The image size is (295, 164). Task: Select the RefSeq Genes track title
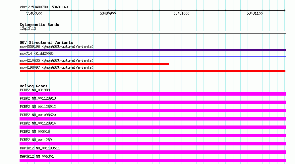coord(33,86)
